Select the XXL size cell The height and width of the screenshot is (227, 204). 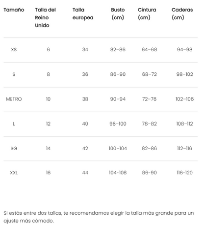pyautogui.click(x=14, y=173)
